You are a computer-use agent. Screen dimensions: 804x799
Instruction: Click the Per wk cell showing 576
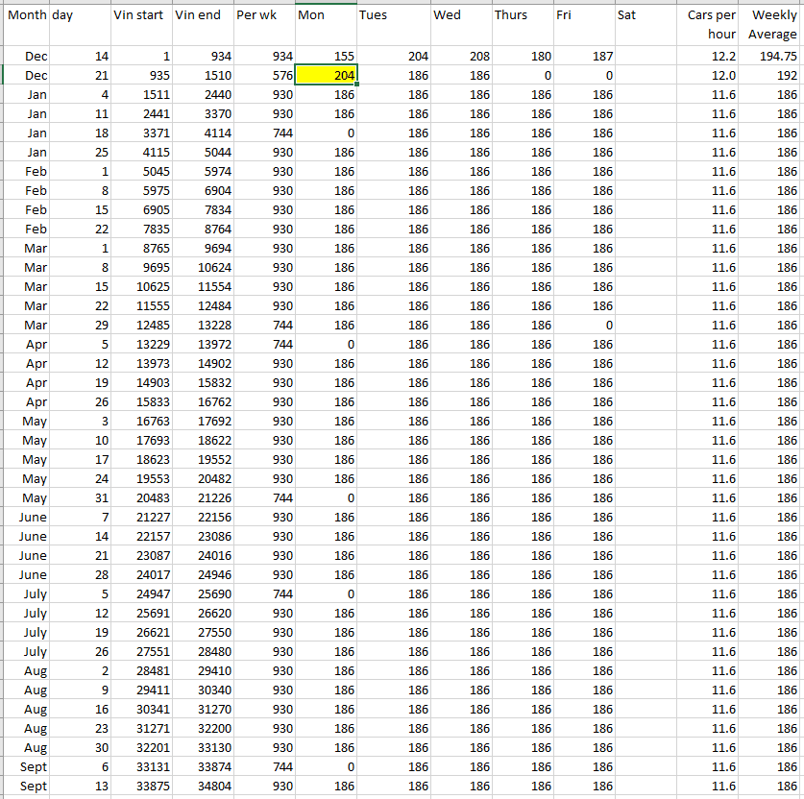click(x=263, y=75)
